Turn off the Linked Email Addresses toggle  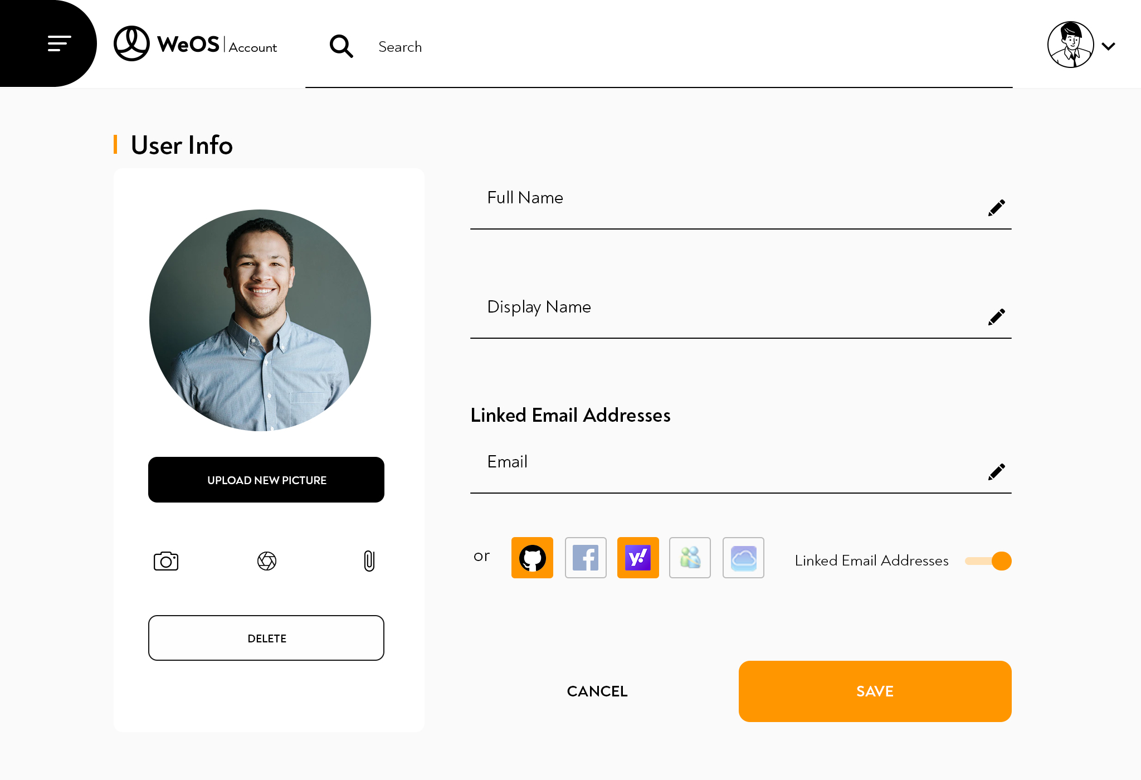click(x=989, y=561)
